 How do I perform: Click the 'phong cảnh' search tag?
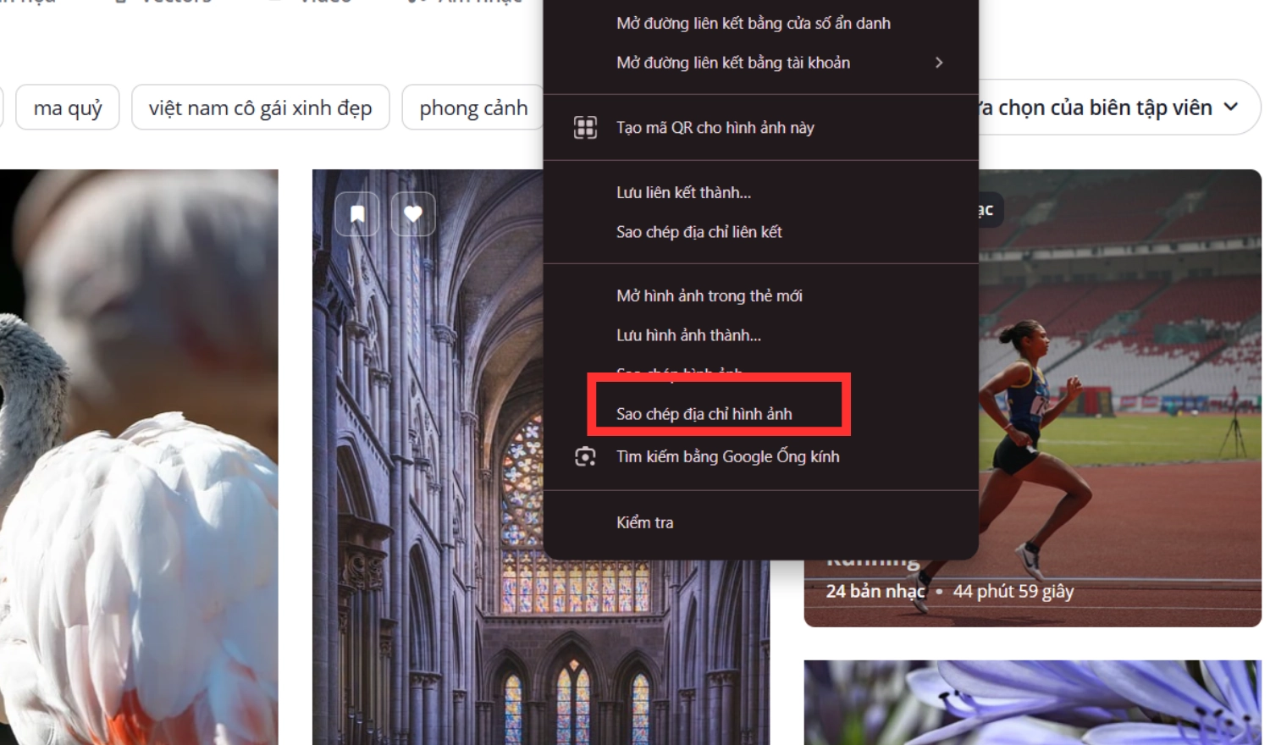pyautogui.click(x=473, y=108)
